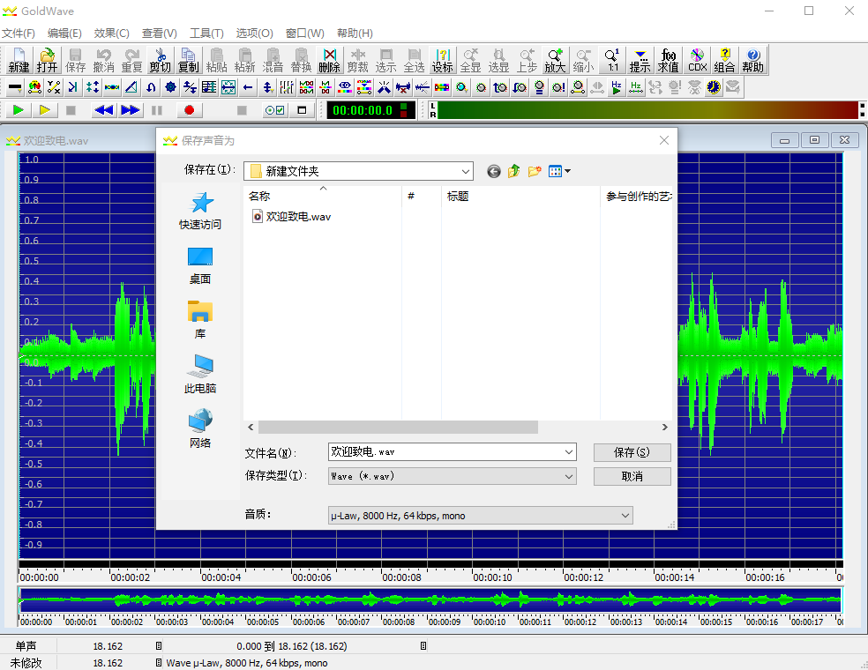
Task: Expand the 保存在 folder dropdown
Action: (x=465, y=171)
